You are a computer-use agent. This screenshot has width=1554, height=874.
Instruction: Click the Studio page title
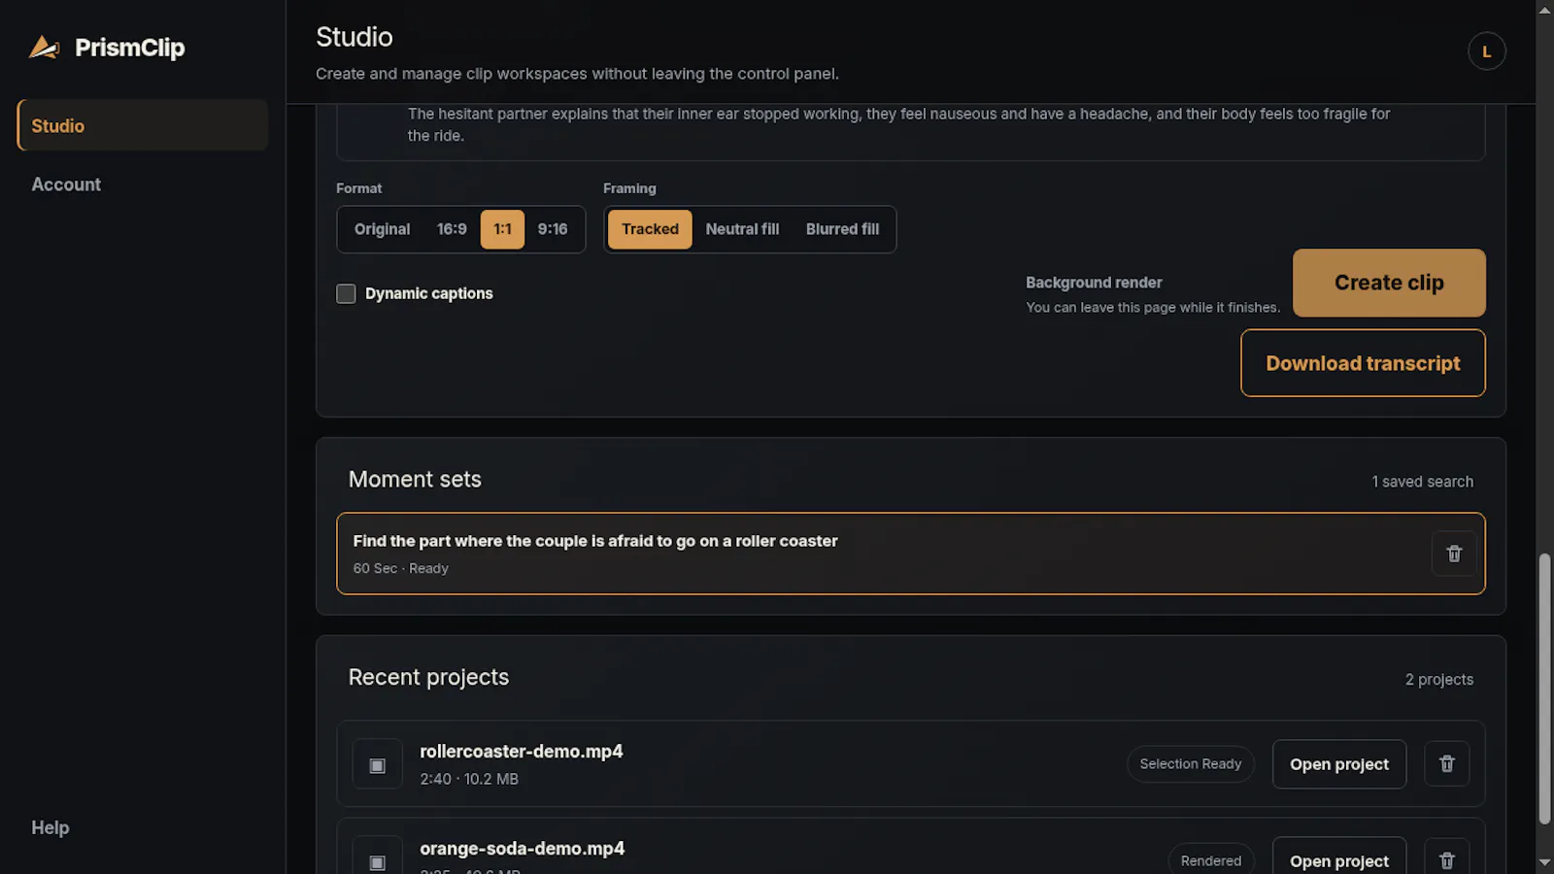(355, 37)
